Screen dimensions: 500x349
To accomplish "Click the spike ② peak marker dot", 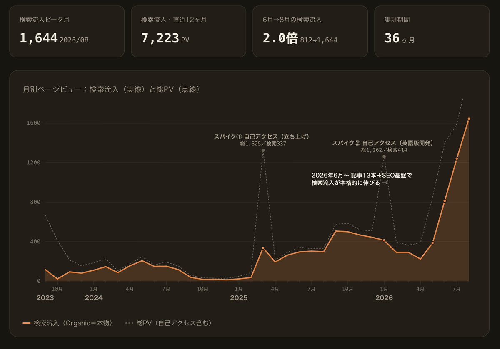I will coord(384,156).
